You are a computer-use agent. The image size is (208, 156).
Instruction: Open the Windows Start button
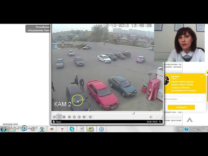click(x=3, y=129)
